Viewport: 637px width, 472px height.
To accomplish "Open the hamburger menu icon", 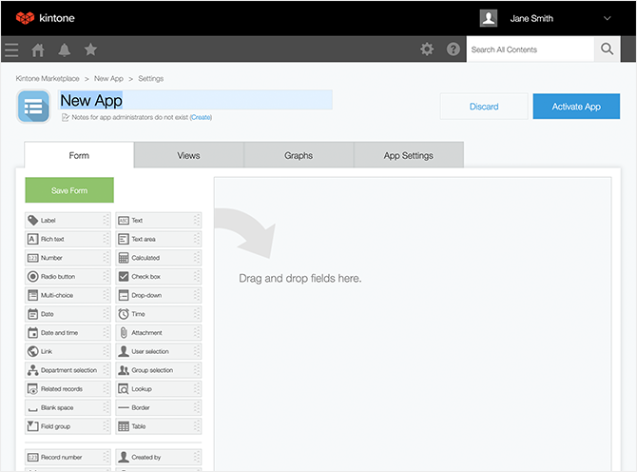I will click(x=11, y=49).
